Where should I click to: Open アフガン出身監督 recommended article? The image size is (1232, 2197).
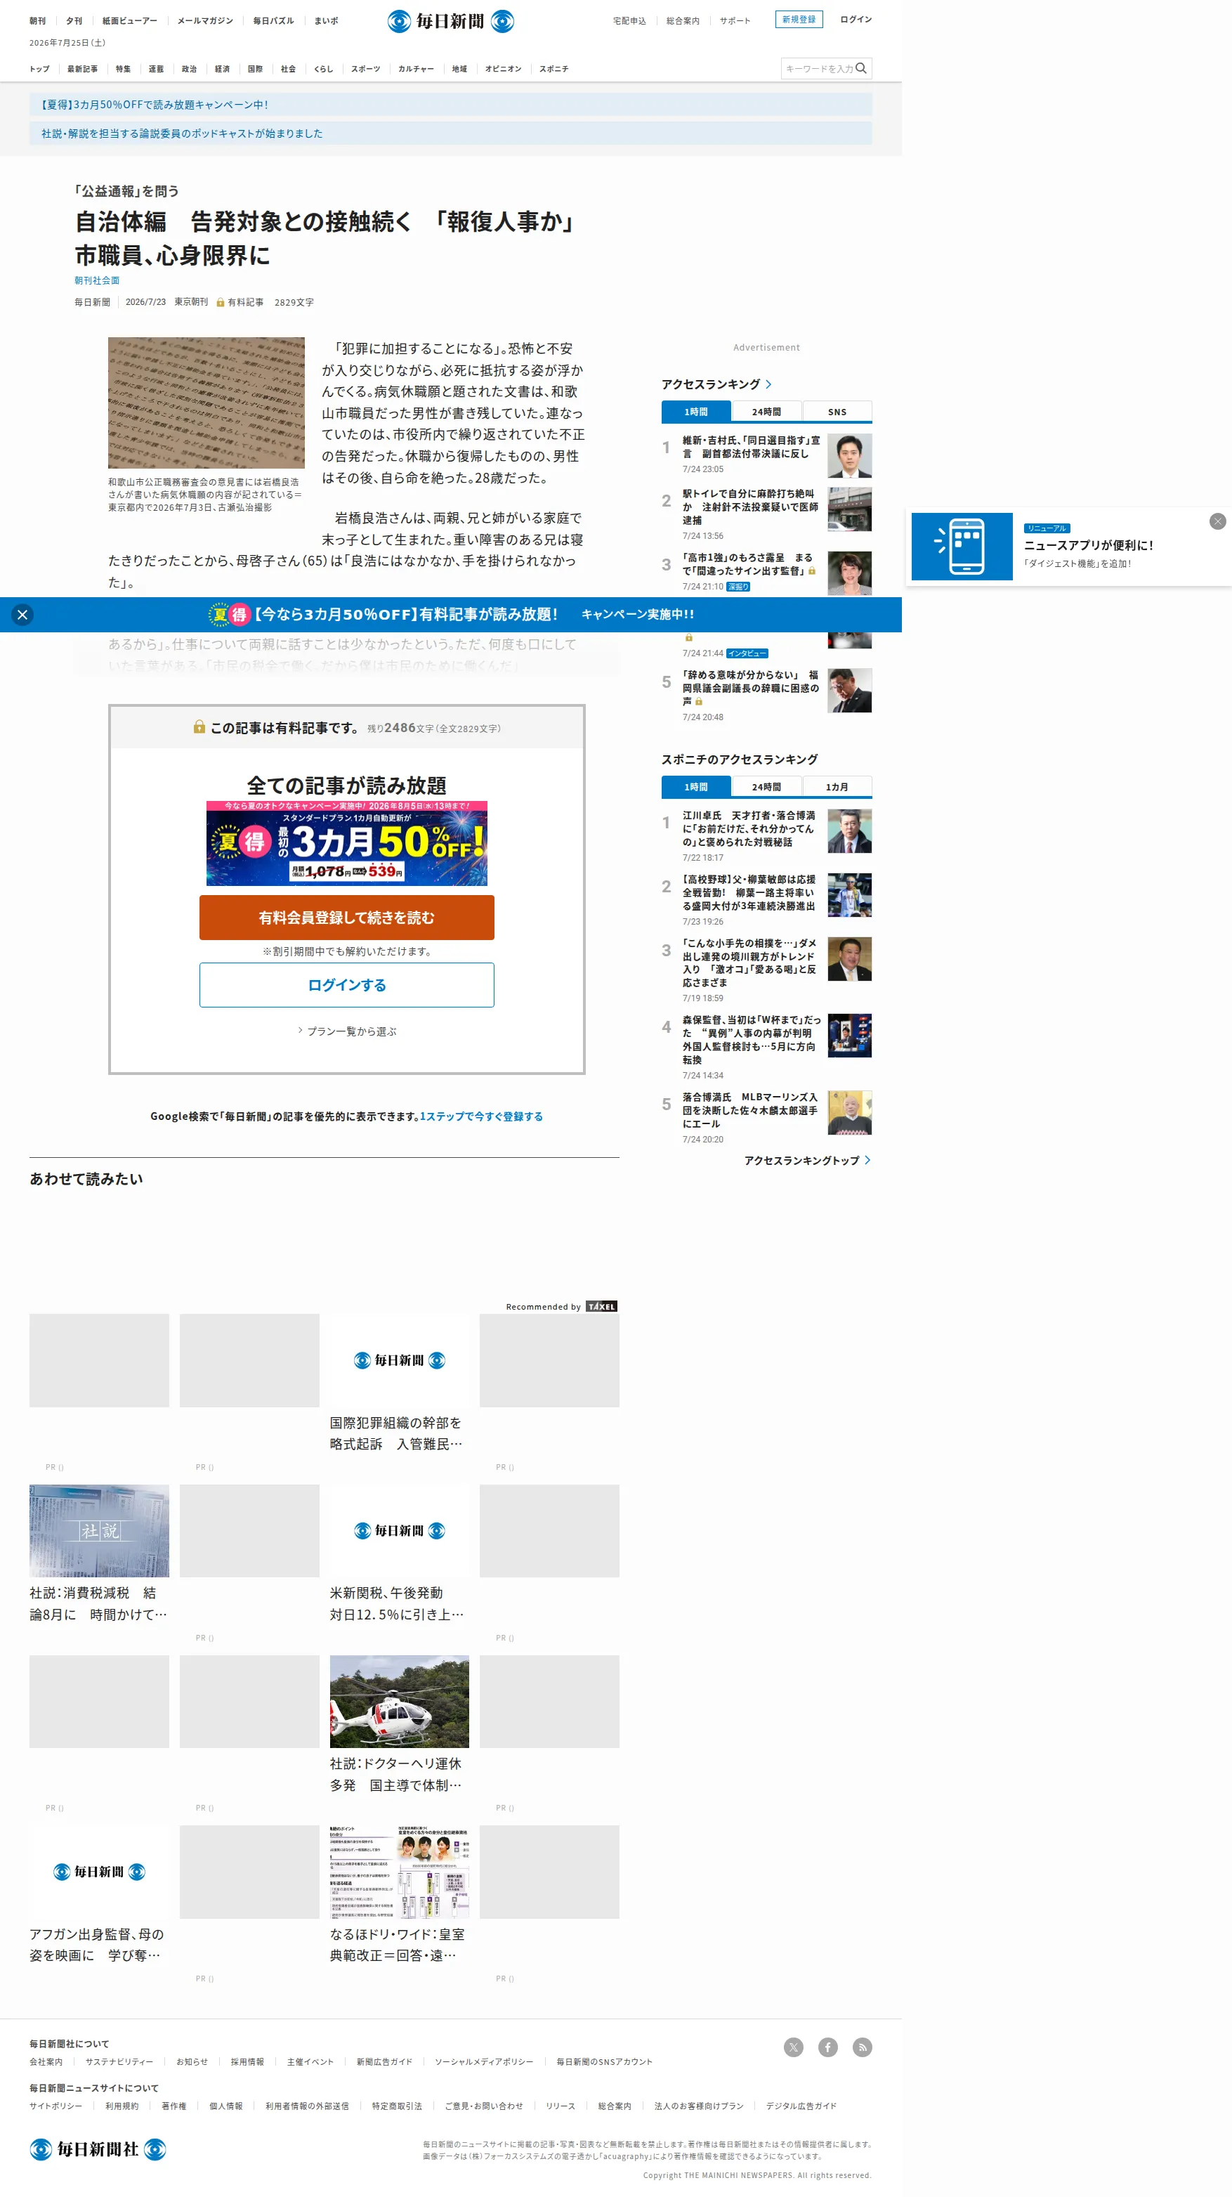click(97, 1945)
